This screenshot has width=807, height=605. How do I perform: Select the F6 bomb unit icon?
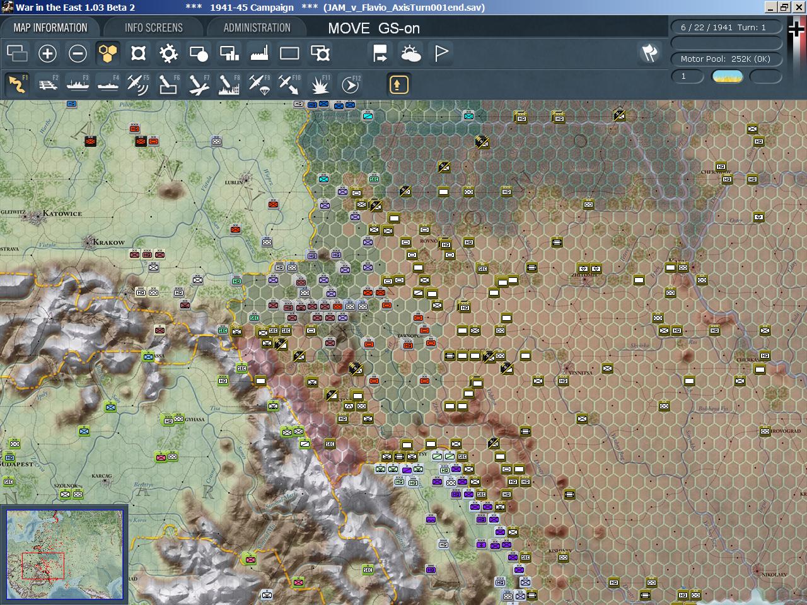click(168, 84)
